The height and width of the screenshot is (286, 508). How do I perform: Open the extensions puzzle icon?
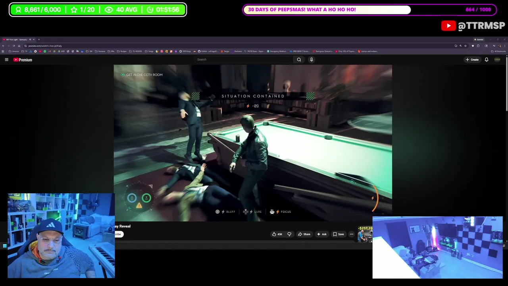click(x=478, y=46)
